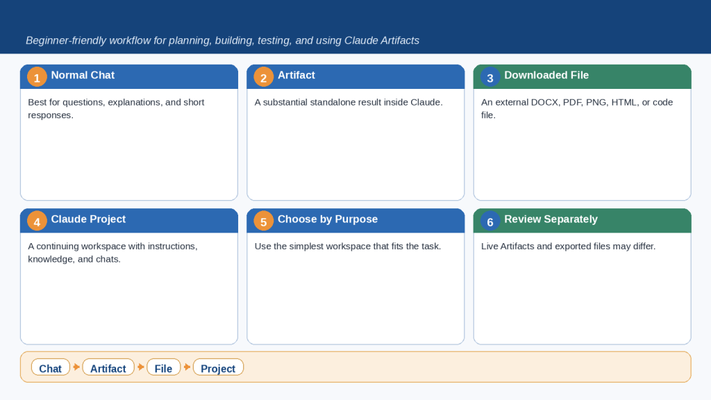Click 'Use the simplest workspace' description
Viewport: 711px width, 400px height.
347,247
